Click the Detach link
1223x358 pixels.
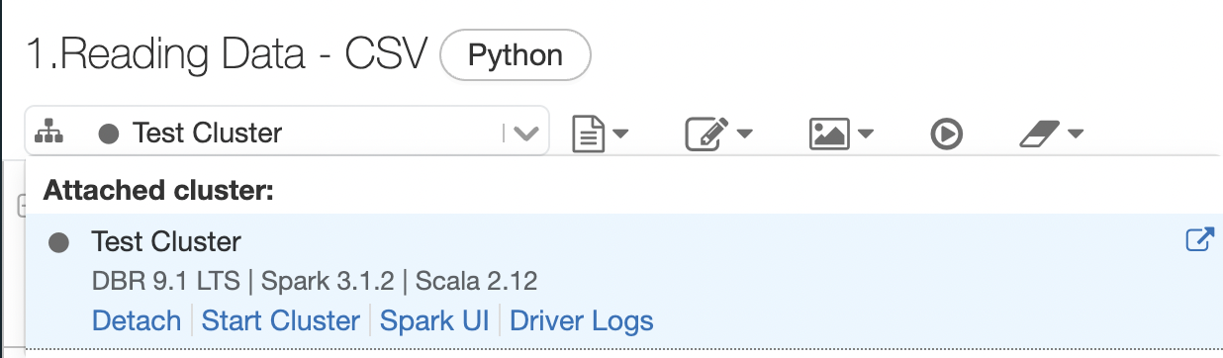coord(137,320)
